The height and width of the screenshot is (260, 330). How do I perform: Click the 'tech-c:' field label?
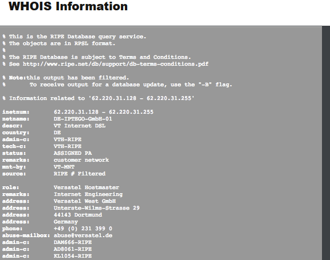14,146
